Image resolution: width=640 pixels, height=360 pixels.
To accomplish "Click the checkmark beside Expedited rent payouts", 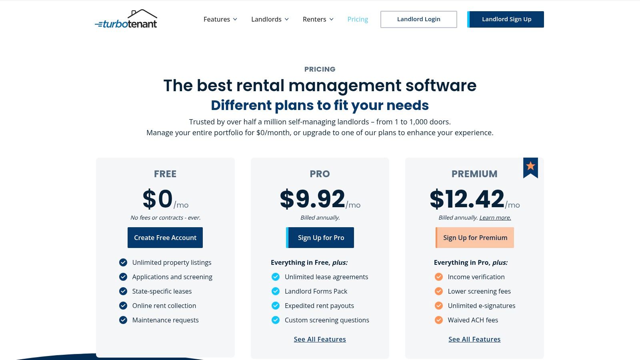I will click(276, 306).
